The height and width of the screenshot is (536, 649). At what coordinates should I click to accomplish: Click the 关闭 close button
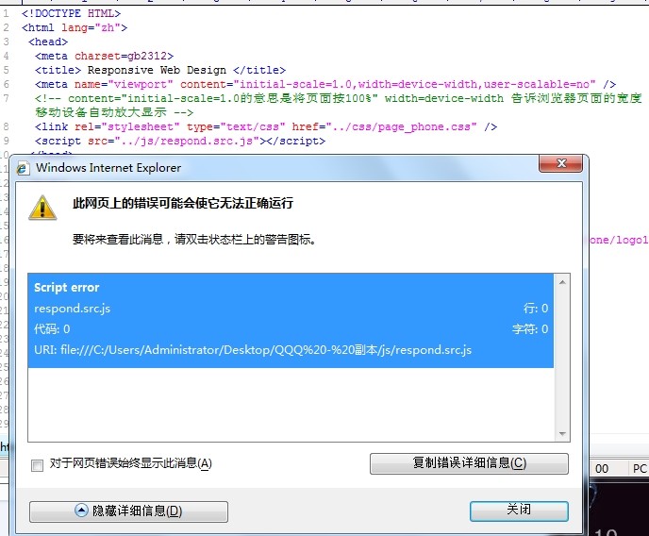tap(519, 511)
